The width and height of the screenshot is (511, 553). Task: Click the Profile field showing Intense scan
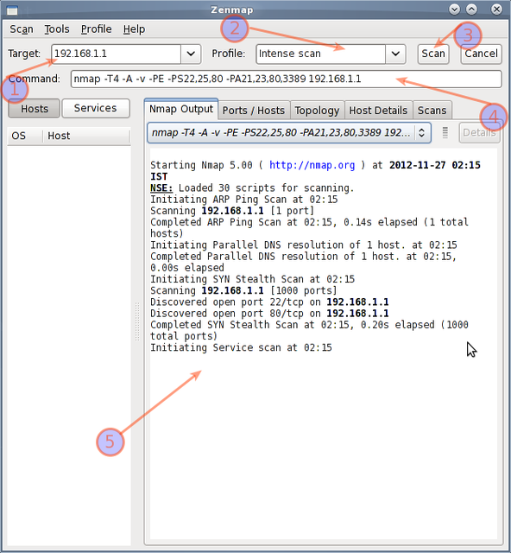(x=321, y=54)
